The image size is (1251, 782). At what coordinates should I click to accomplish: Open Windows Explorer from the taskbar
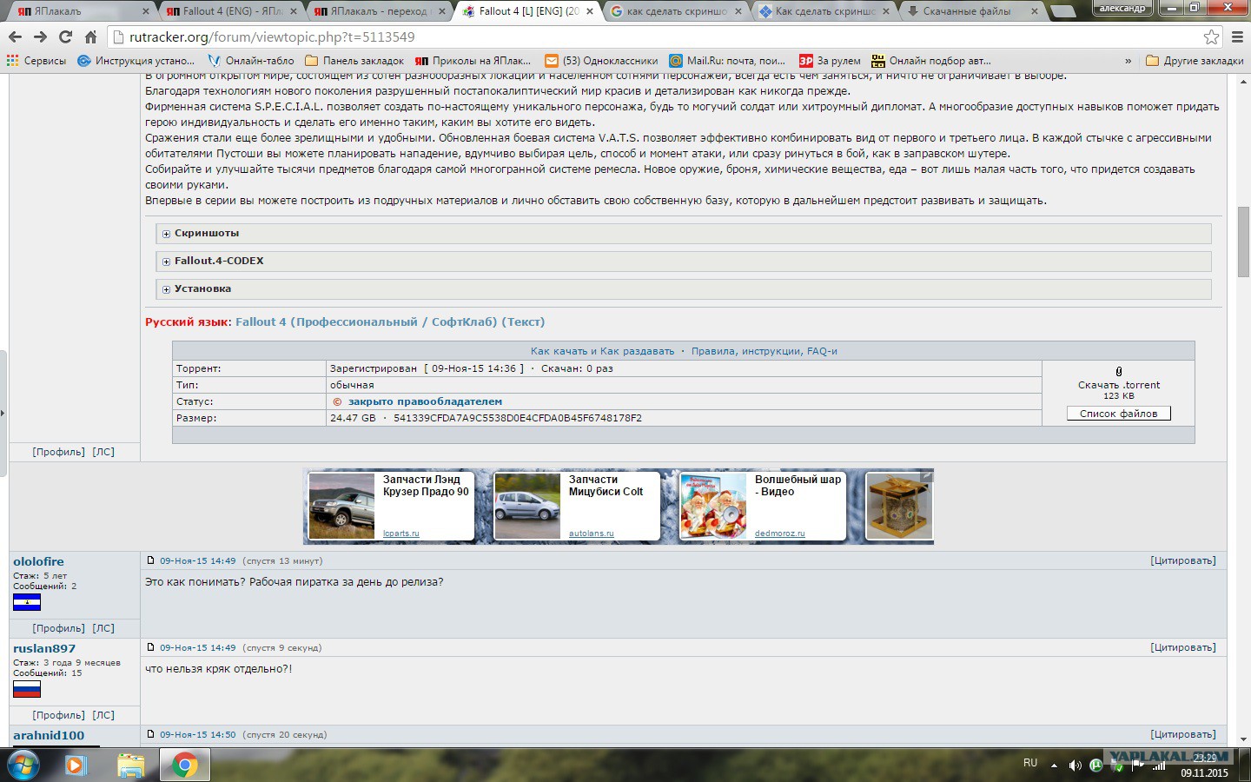click(130, 765)
